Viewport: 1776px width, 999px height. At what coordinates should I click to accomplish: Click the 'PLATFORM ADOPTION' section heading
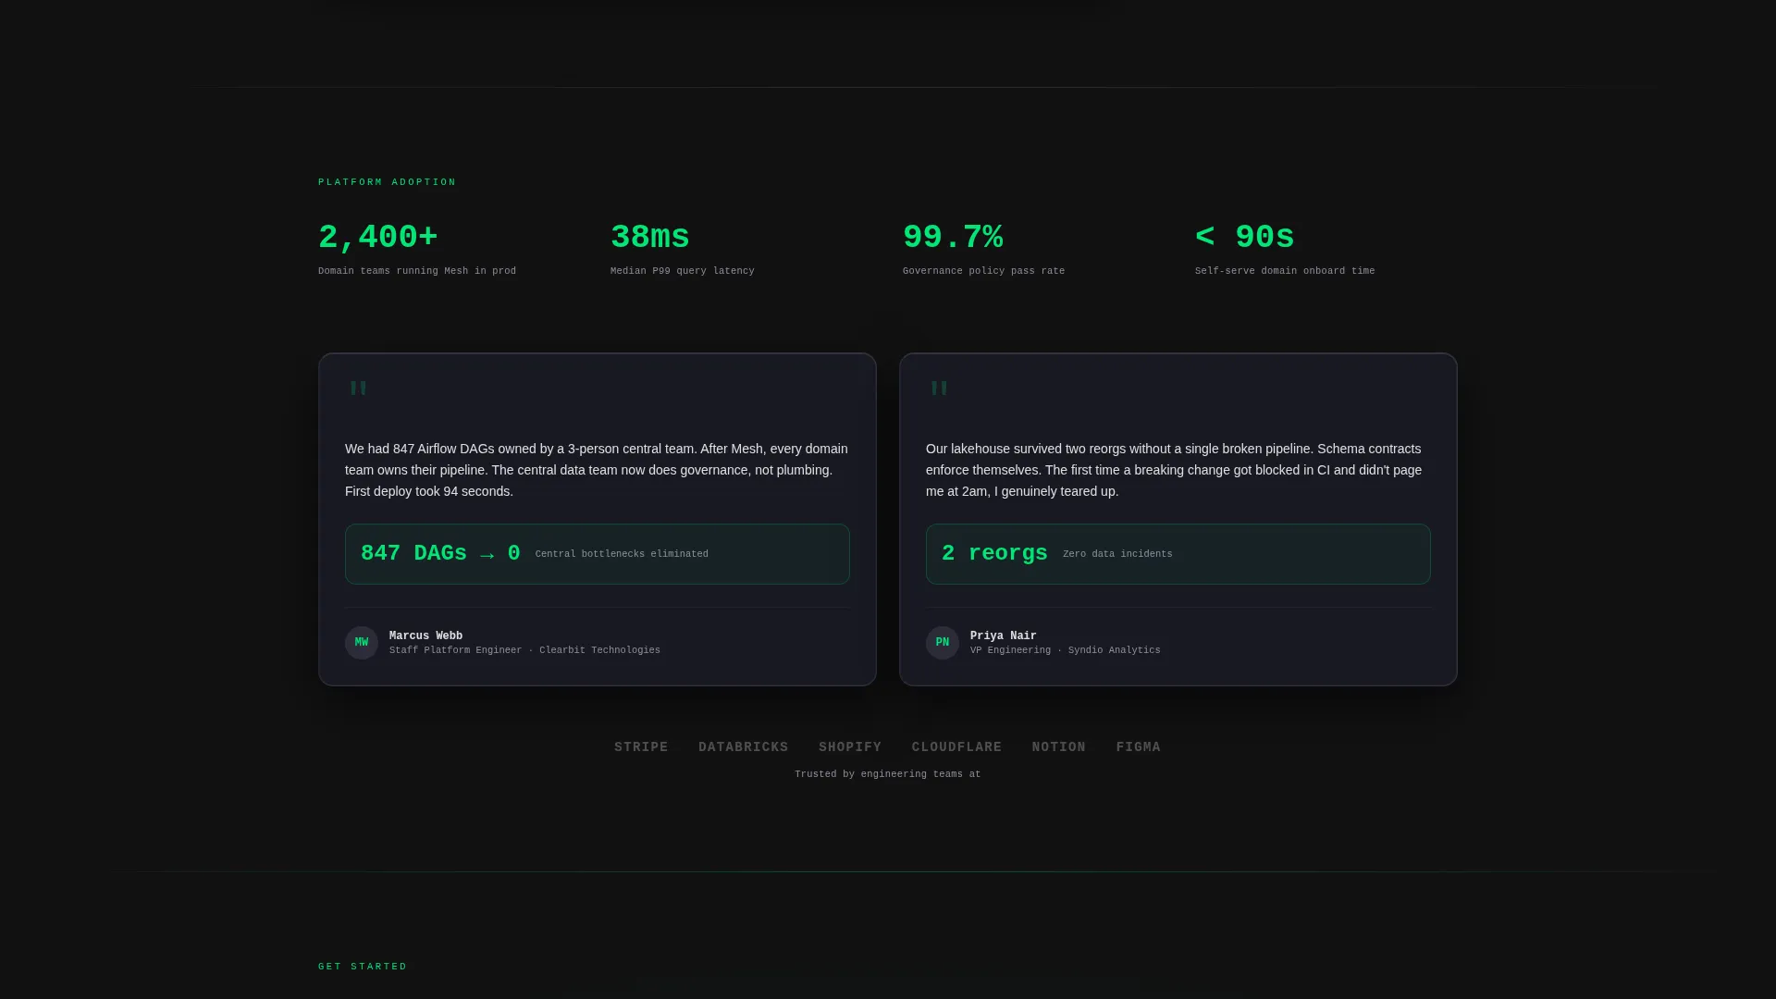[x=388, y=182]
